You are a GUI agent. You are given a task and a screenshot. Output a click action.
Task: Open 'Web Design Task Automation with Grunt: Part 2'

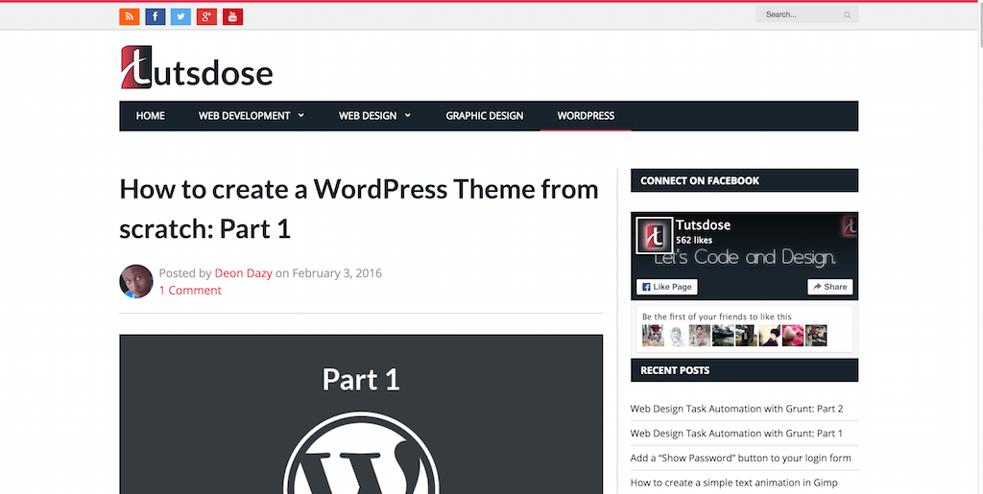click(736, 409)
